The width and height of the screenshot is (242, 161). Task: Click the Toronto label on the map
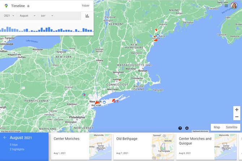[x=9, y=38]
